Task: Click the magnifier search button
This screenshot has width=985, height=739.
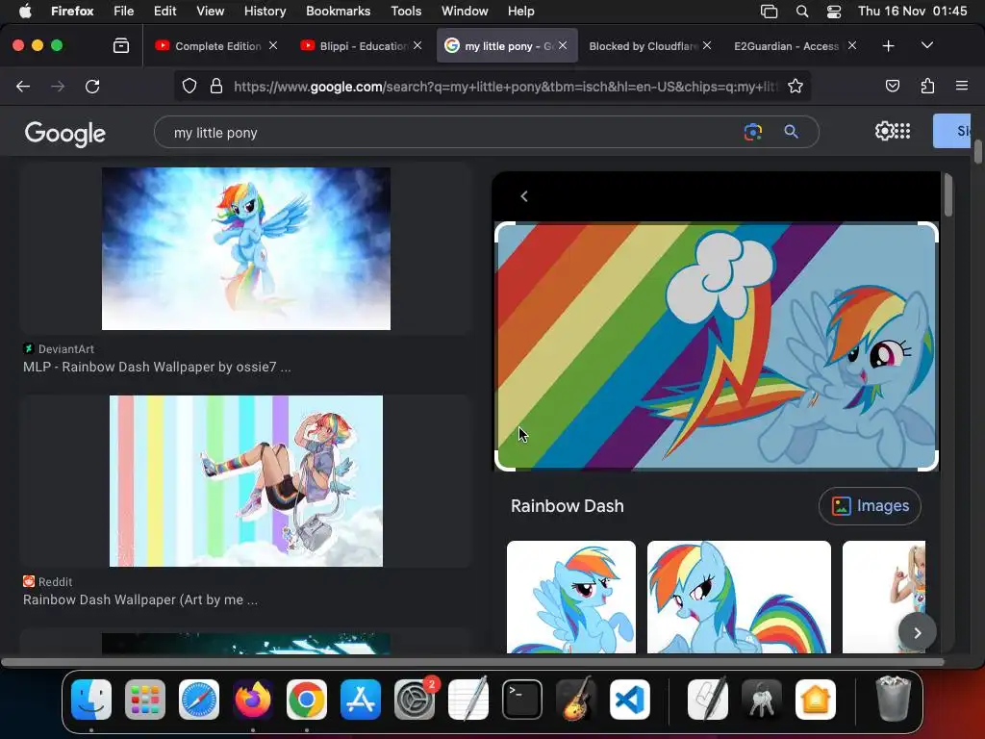Action: tap(791, 132)
